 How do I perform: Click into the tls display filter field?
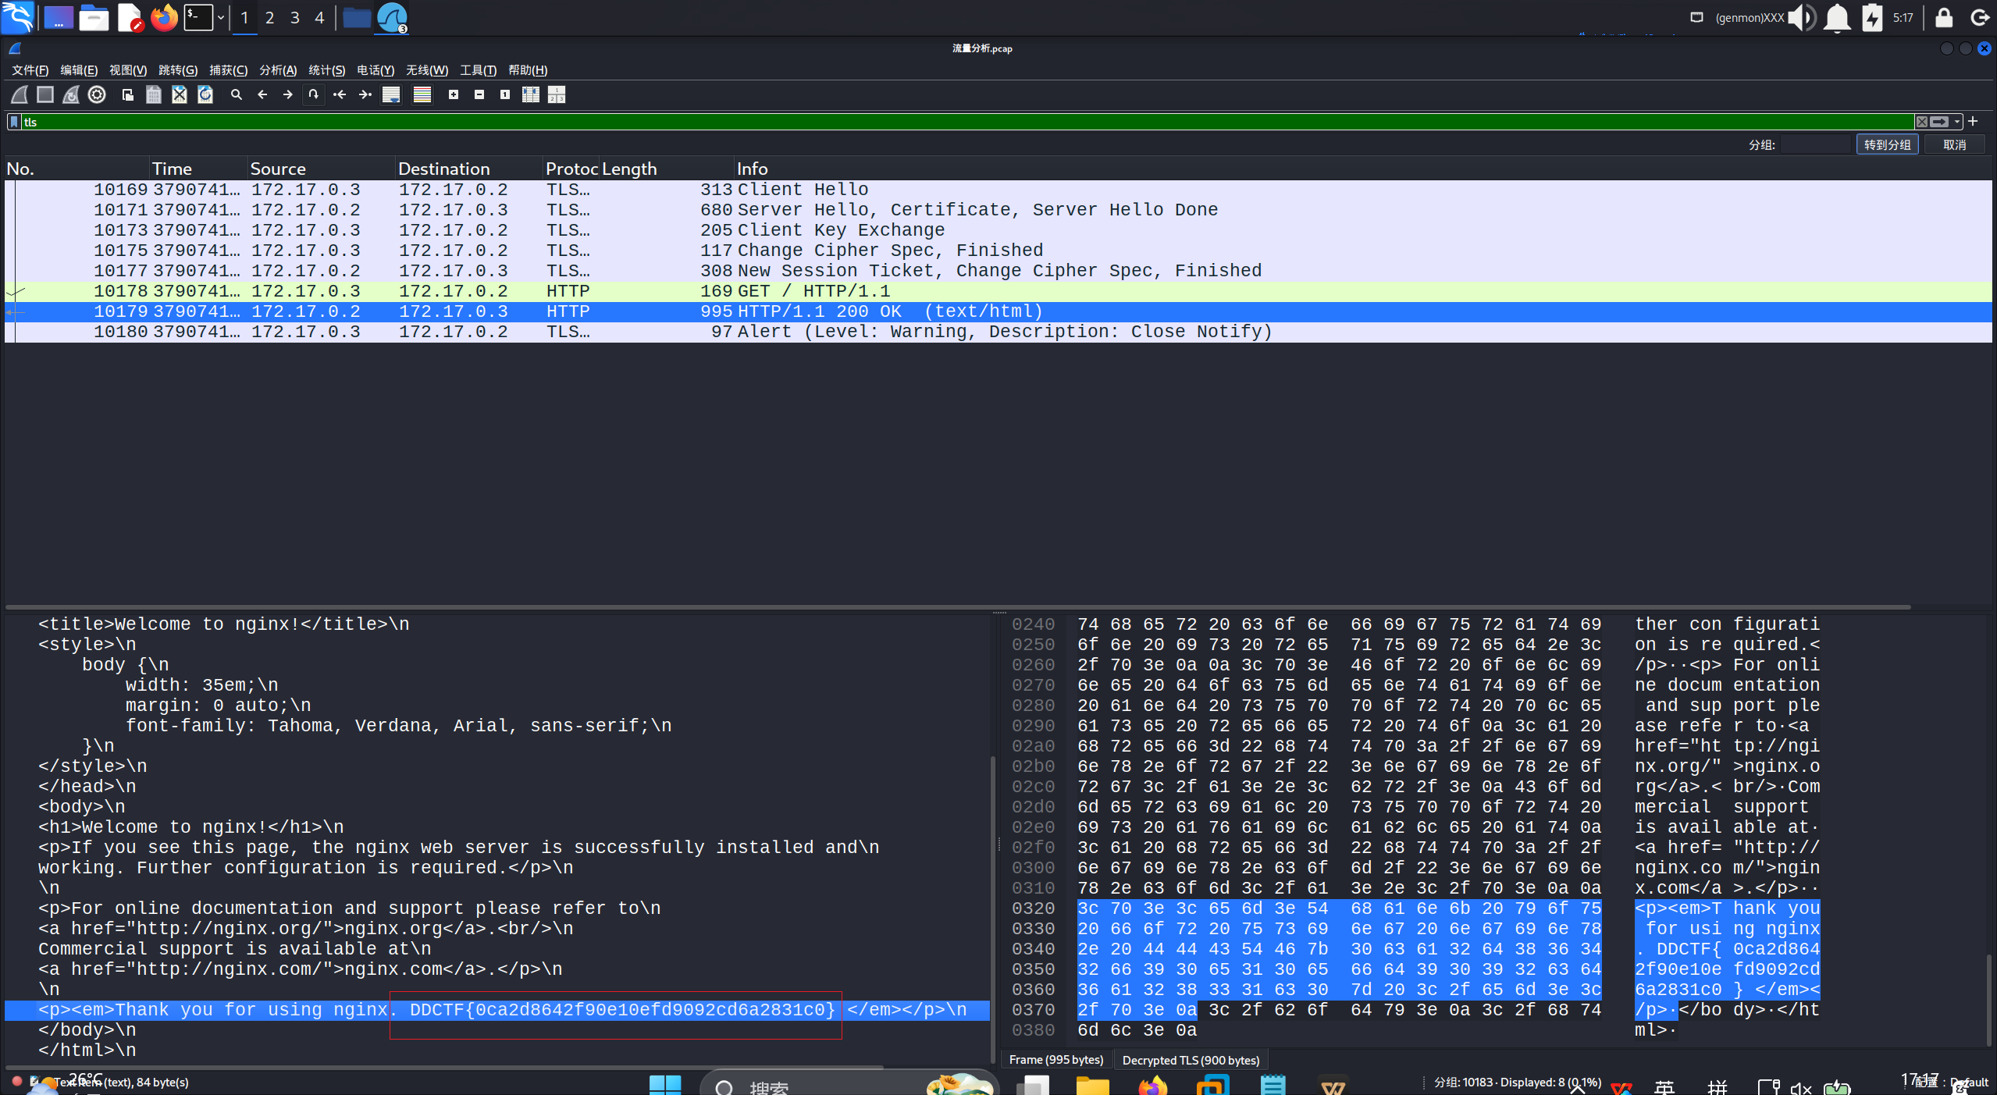pos(966,122)
